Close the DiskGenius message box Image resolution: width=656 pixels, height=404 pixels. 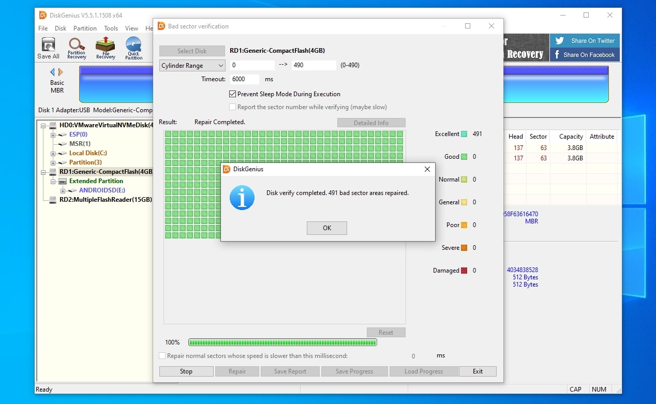(427, 169)
